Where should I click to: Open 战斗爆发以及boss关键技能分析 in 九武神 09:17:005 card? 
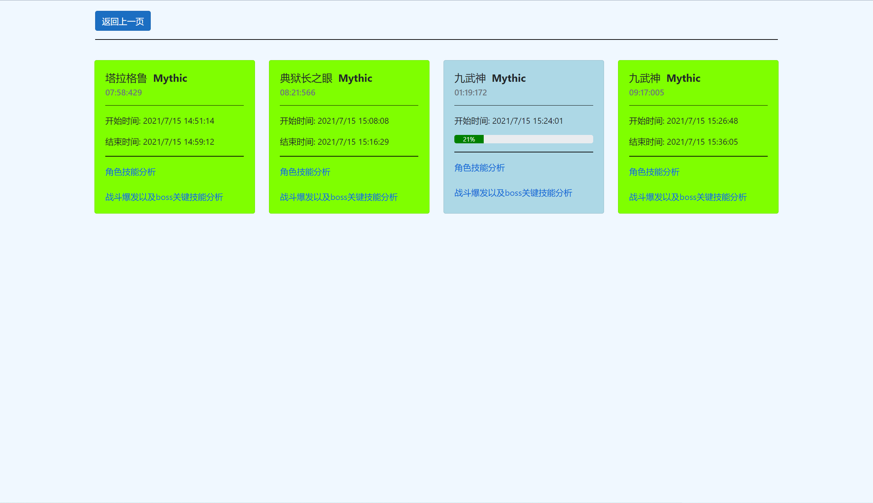click(x=688, y=197)
